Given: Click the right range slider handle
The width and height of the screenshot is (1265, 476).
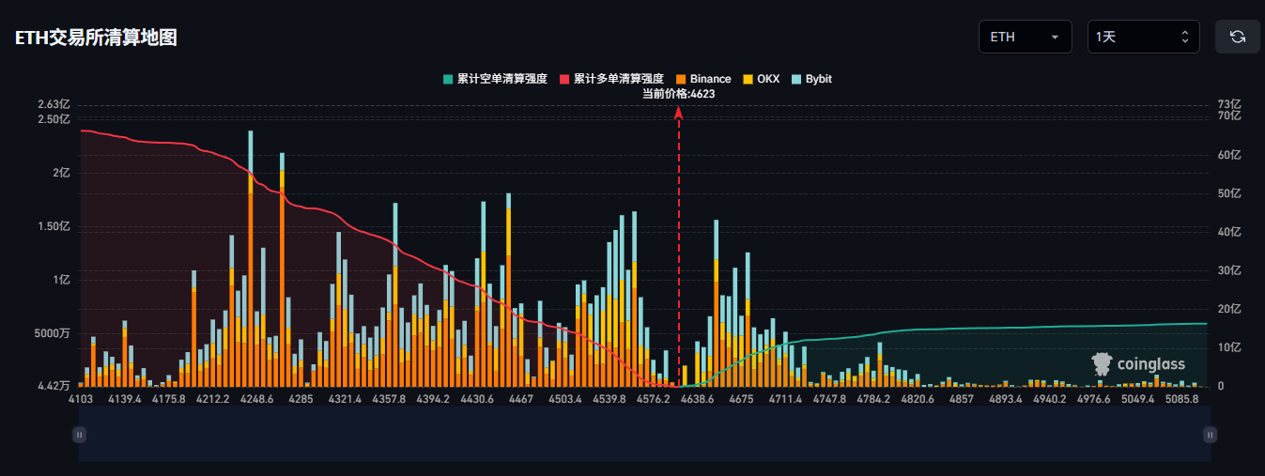Looking at the screenshot, I should pos(1211,435).
